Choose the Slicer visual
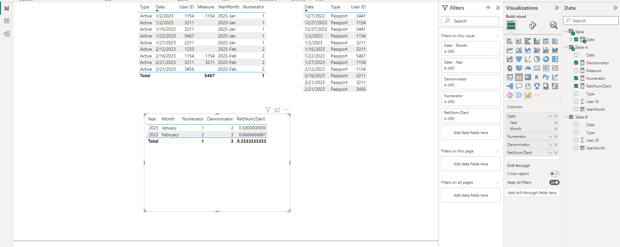 pos(510,77)
